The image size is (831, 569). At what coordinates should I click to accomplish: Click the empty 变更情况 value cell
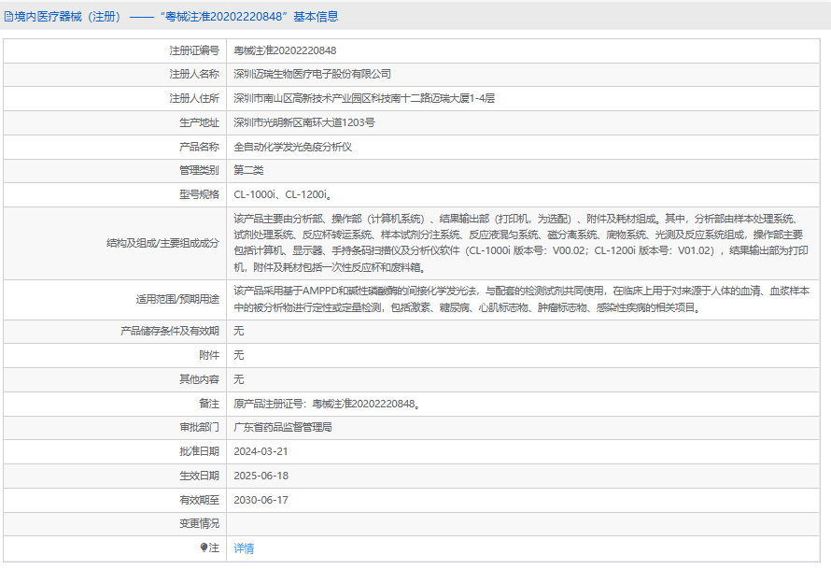523,524
